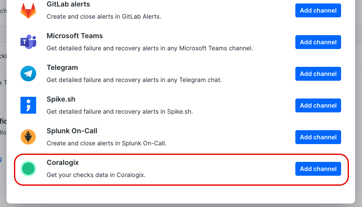Screen dimensions: 362x207
Task: Add a GitLab alerts channel
Action: pos(318,10)
